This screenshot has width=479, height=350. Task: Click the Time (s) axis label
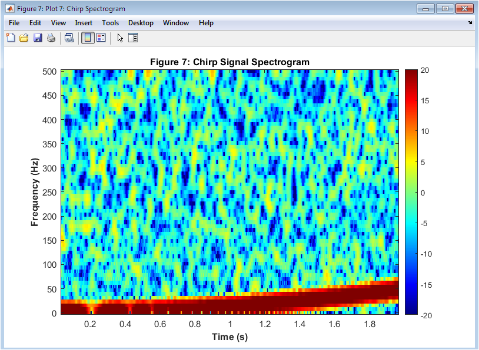(229, 336)
